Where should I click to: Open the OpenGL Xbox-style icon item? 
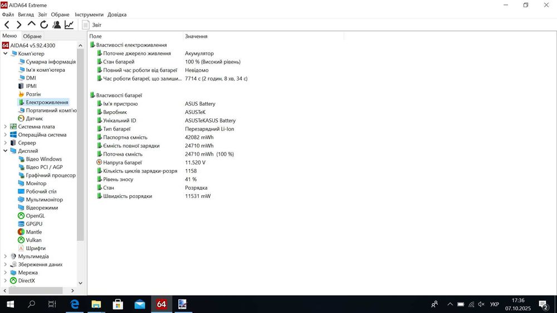coord(31,216)
